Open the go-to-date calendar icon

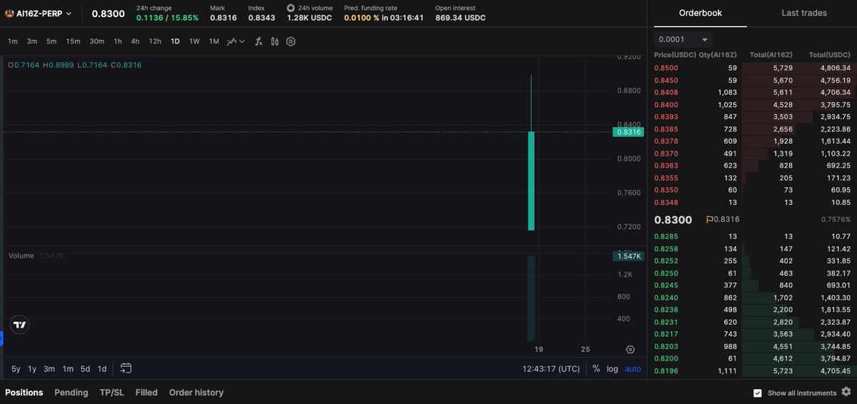click(126, 368)
